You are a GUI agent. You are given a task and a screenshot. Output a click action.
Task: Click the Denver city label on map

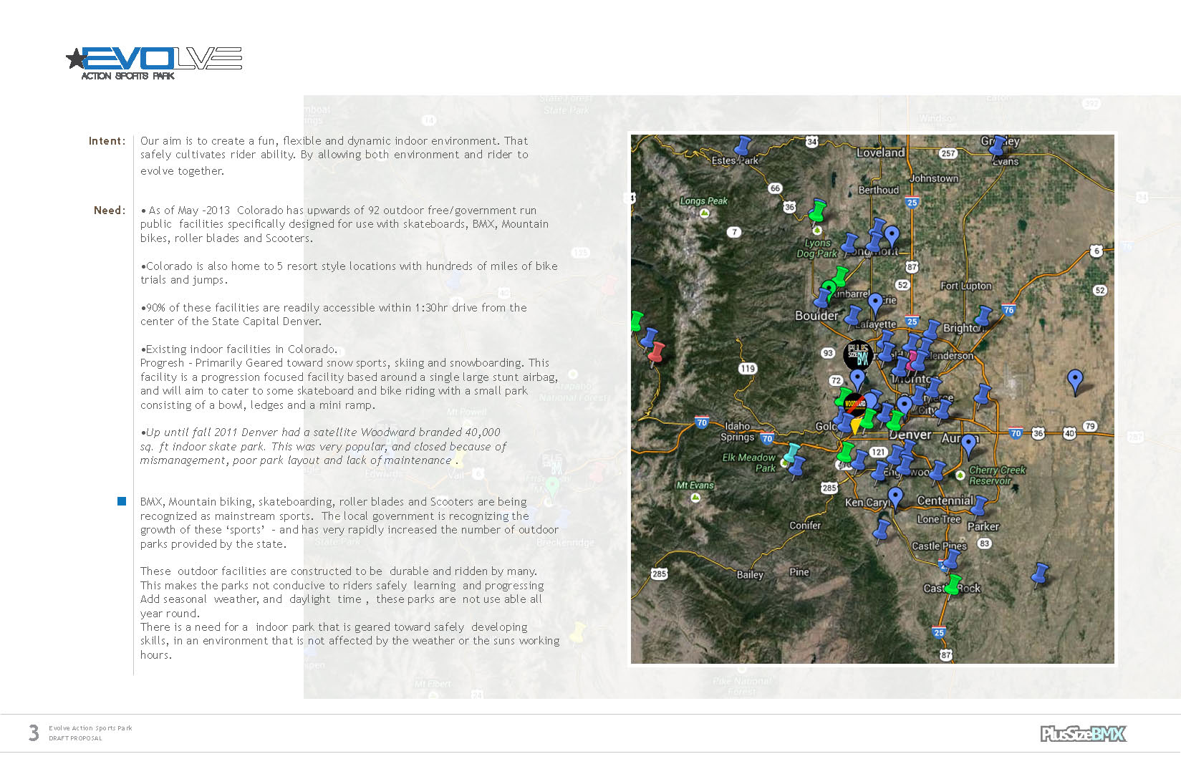[910, 435]
